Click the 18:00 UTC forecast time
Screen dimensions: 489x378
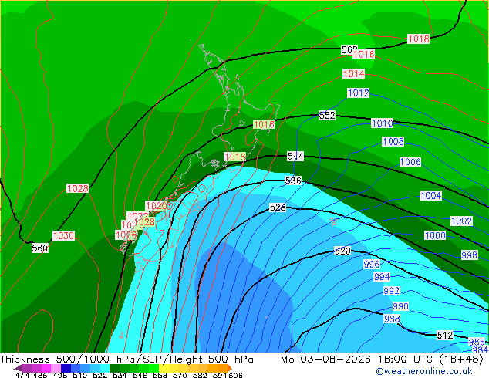pyautogui.click(x=405, y=359)
